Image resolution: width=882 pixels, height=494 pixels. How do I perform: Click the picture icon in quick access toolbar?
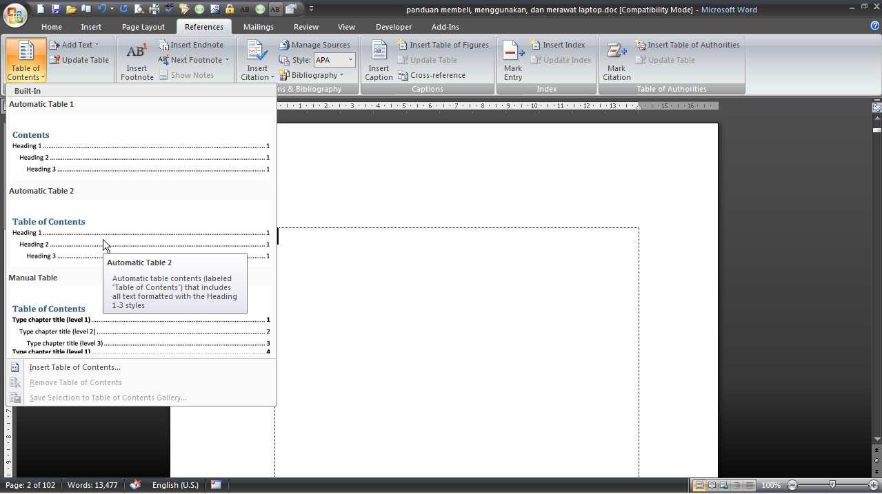214,9
